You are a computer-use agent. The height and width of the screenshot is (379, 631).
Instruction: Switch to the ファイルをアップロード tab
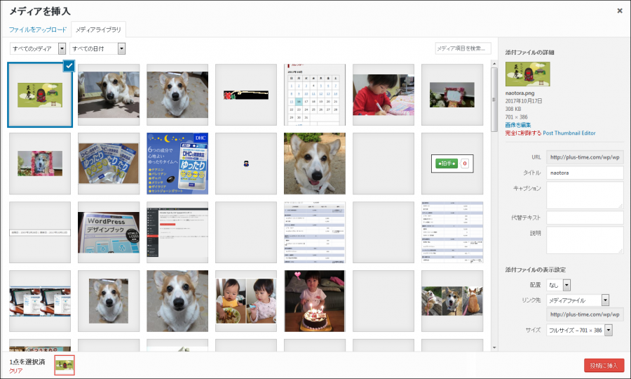(x=38, y=29)
